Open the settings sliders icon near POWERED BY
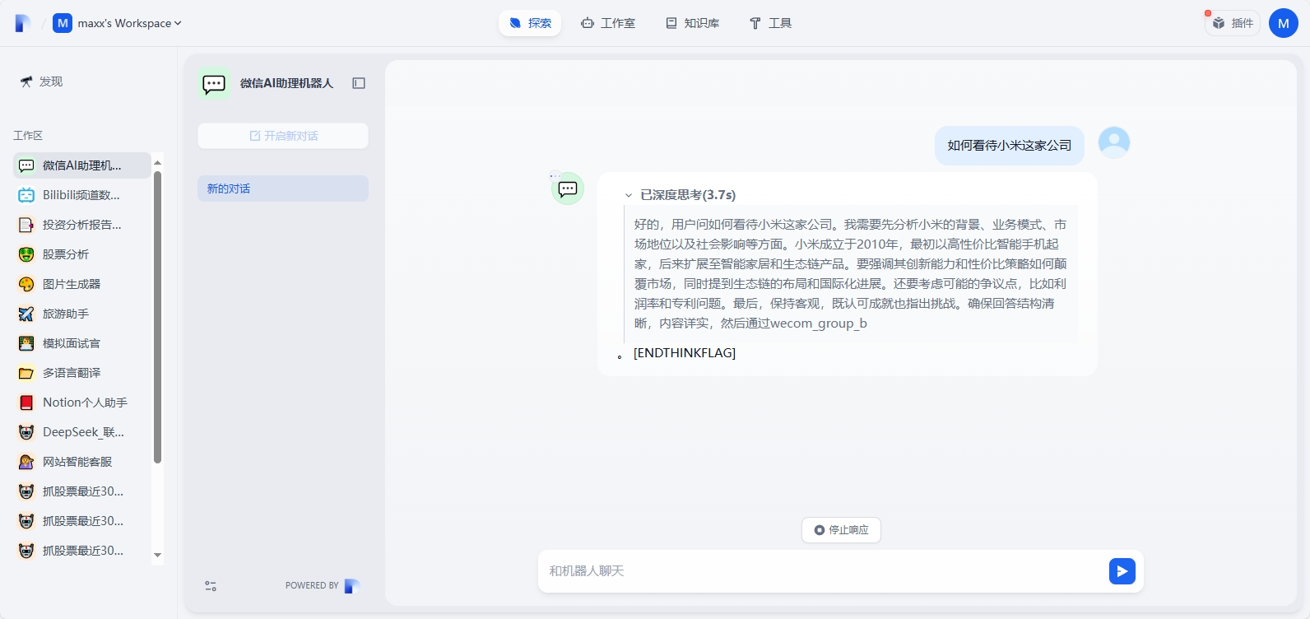The height and width of the screenshot is (619, 1310). tap(211, 586)
